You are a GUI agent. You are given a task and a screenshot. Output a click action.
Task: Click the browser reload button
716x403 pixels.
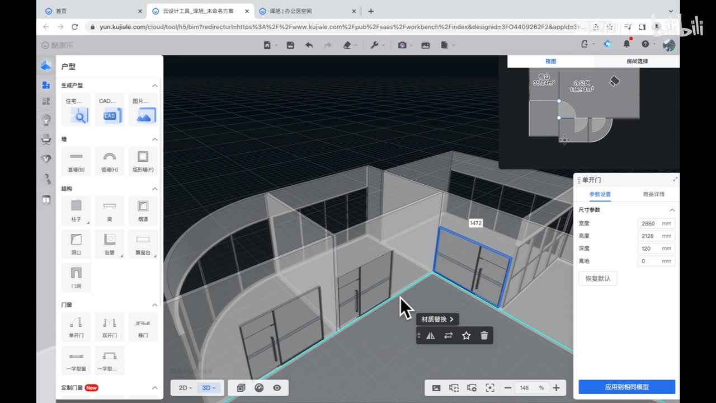pyautogui.click(x=75, y=27)
